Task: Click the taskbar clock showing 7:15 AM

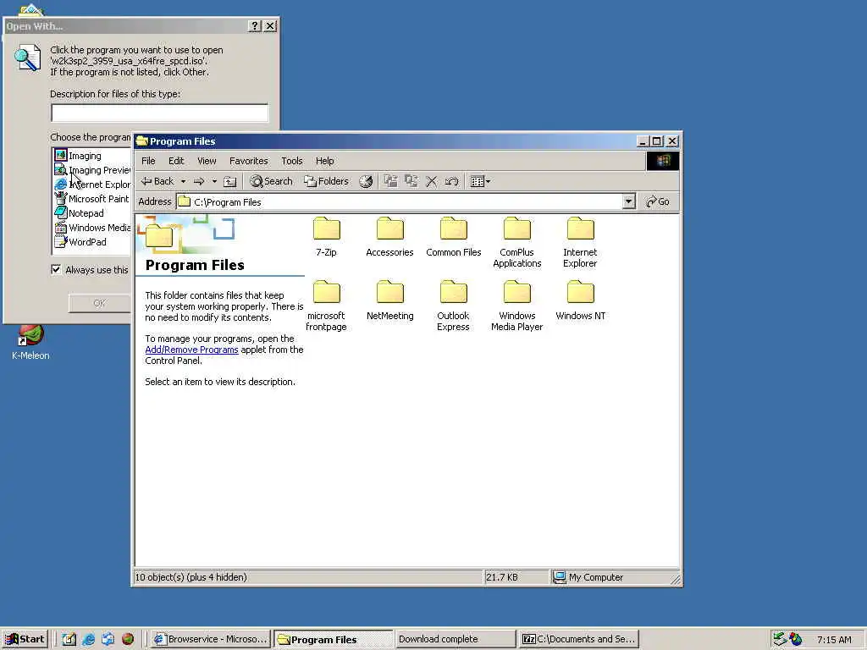Action: 834,640
